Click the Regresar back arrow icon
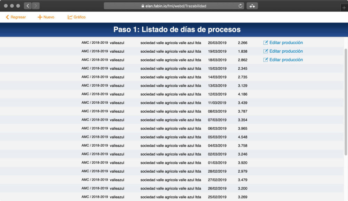This screenshot has width=348, height=201. 7,17
